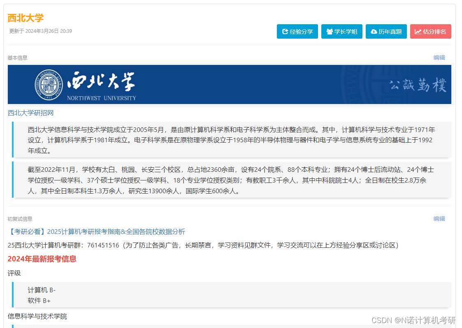The image size is (462, 328).
Task: Open 【考研必看】2025计算机考研报考指南 link
Action: [x=96, y=232]
